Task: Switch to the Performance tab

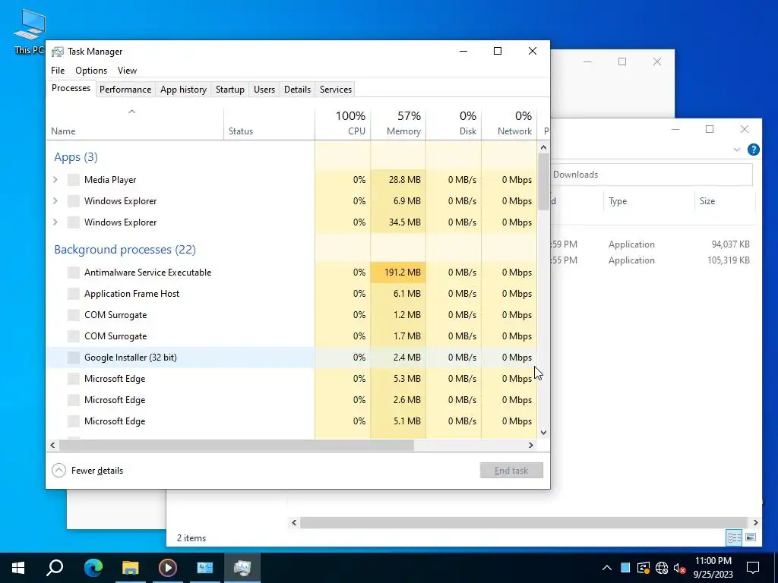Action: (x=125, y=90)
